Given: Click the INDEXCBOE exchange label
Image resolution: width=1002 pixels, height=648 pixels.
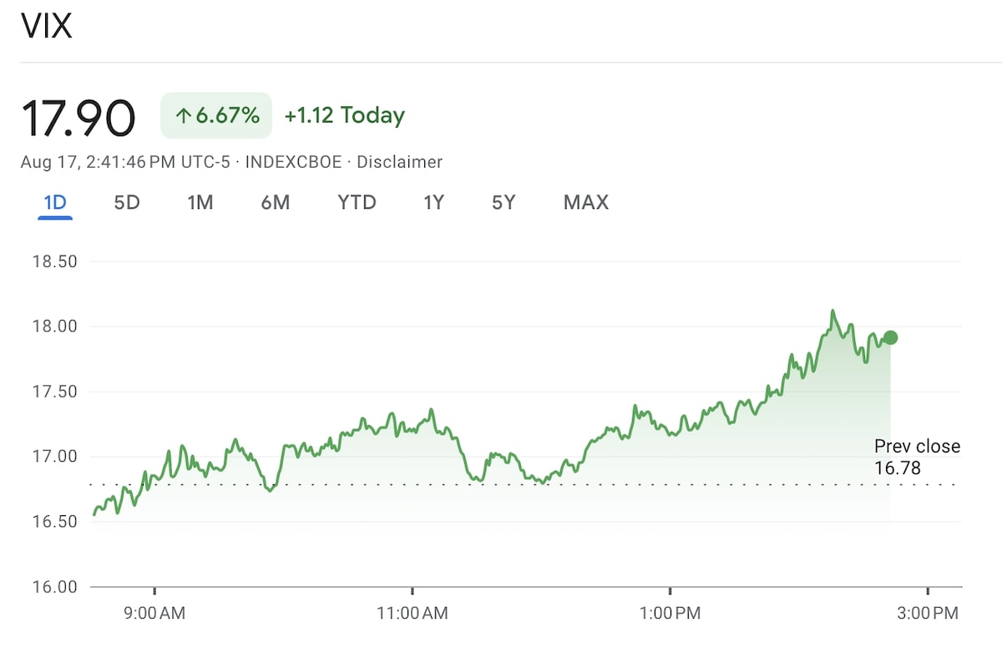Looking at the screenshot, I should click(x=292, y=162).
